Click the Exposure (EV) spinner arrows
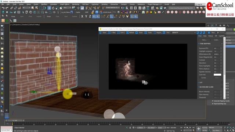235x132 pixels. pos(221,48)
